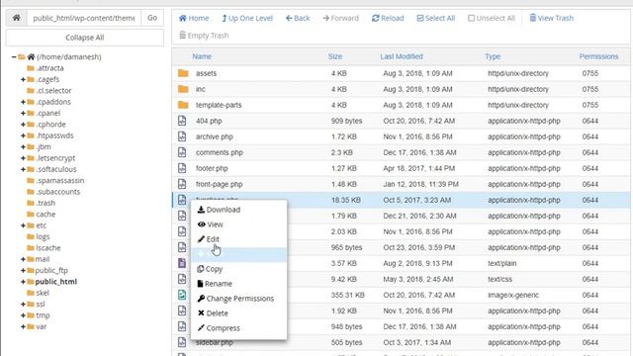Image resolution: width=633 pixels, height=356 pixels.
Task: Sort by Size column header
Action: [334, 56]
